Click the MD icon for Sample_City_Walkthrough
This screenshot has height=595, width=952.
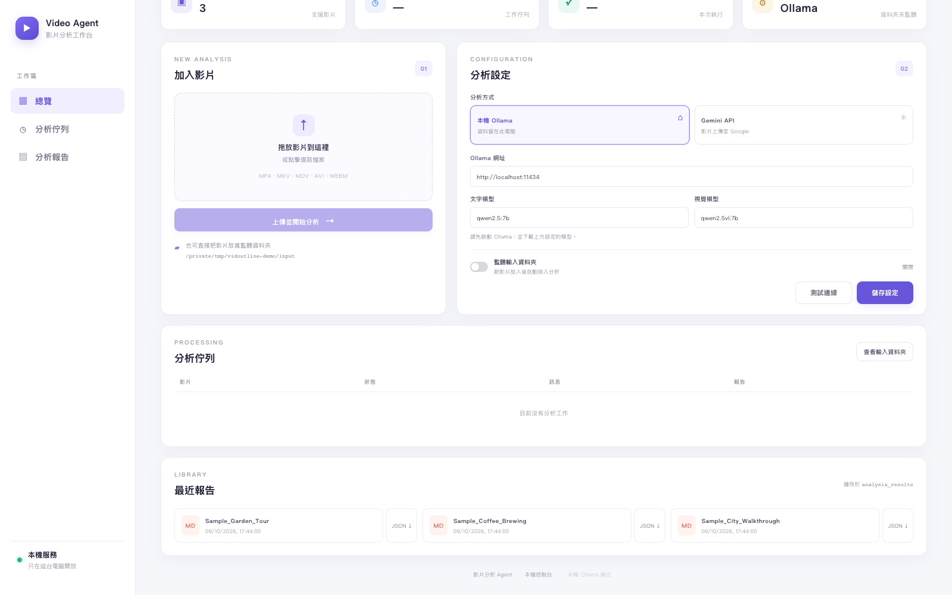(x=687, y=525)
